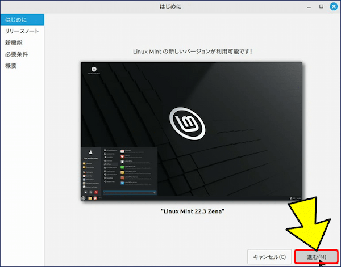Open the 必要条件 sidebar page

[22, 54]
